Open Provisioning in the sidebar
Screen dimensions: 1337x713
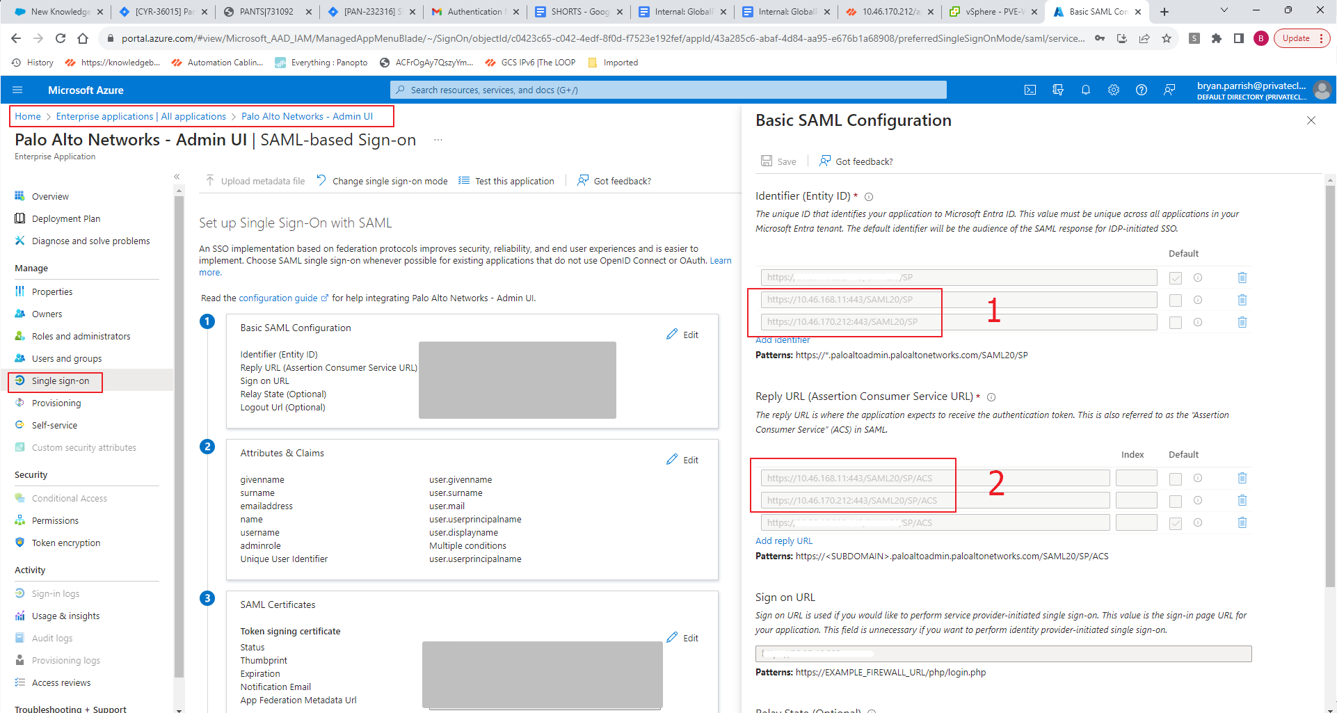pyautogui.click(x=56, y=403)
